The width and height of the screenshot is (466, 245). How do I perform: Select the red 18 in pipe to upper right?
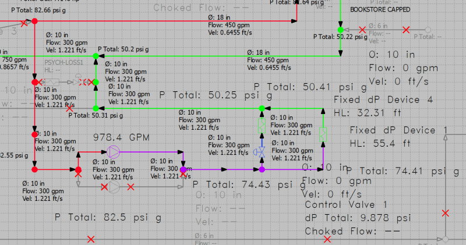coord(167,21)
